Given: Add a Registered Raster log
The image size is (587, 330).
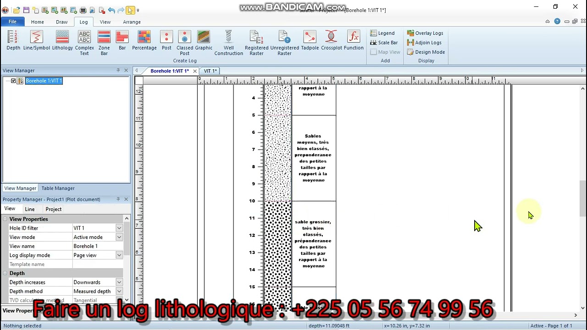Looking at the screenshot, I should point(256,43).
